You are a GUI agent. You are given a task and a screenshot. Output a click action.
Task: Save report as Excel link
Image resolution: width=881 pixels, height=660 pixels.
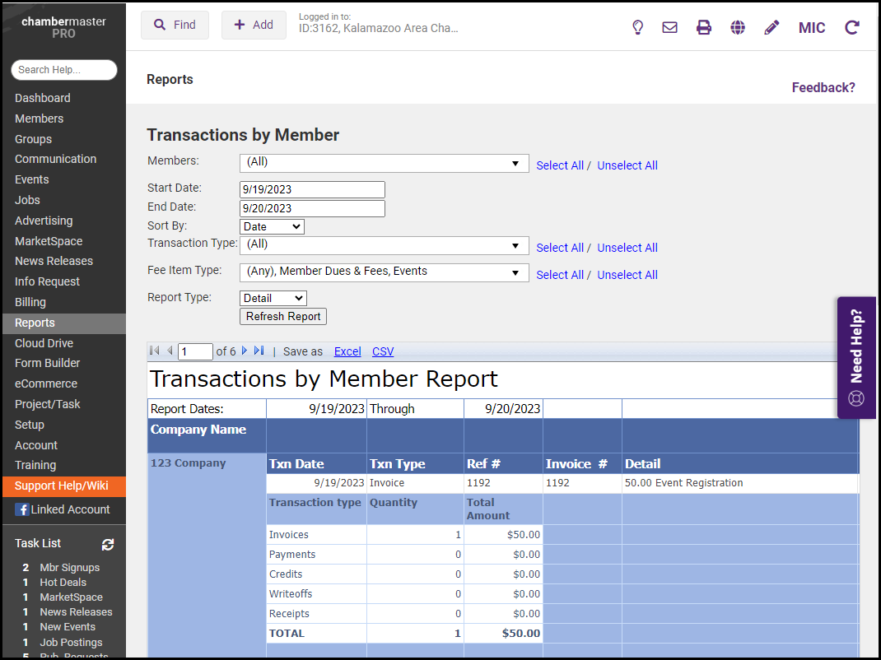click(347, 351)
